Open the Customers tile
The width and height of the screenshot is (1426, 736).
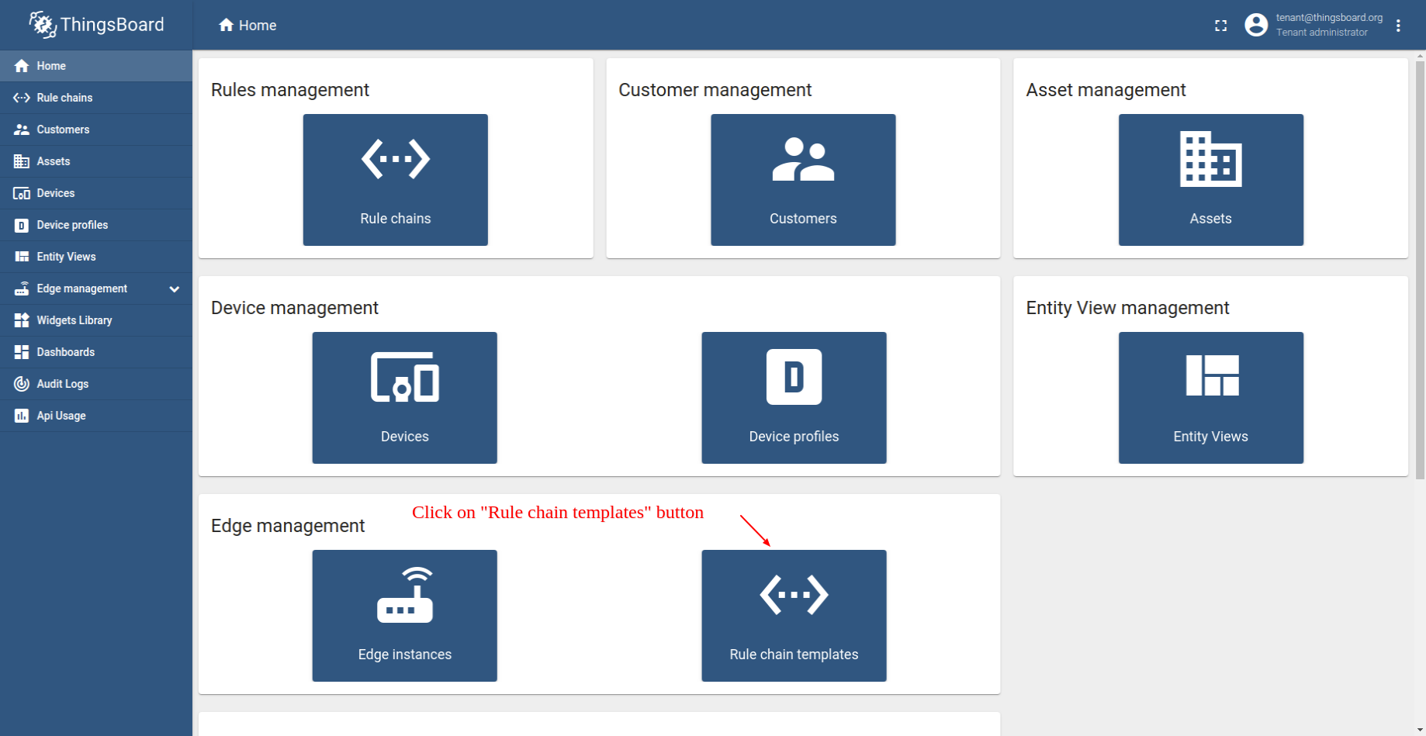[803, 179]
